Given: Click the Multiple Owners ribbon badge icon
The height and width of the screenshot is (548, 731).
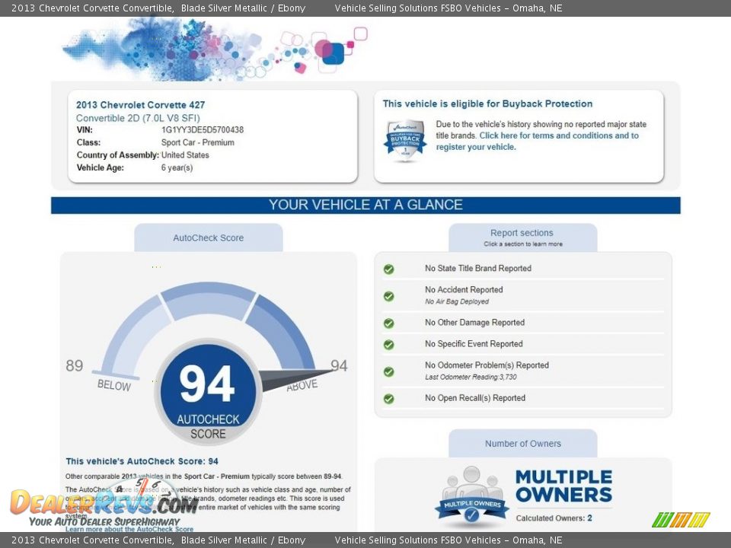Looking at the screenshot, I should 471,495.
